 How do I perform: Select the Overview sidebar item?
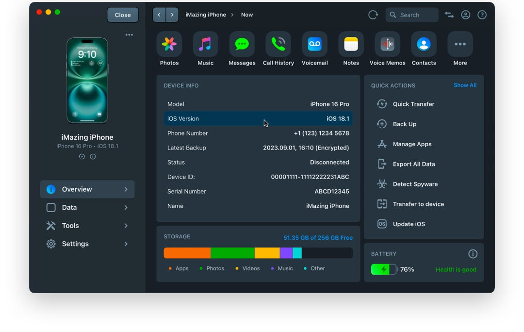click(x=87, y=189)
